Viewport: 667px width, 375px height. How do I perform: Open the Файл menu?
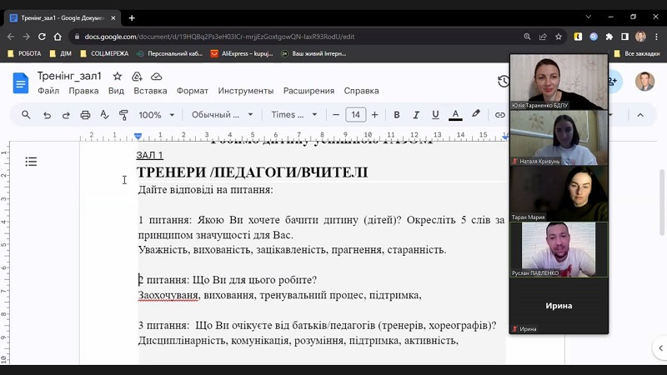pyautogui.click(x=48, y=91)
